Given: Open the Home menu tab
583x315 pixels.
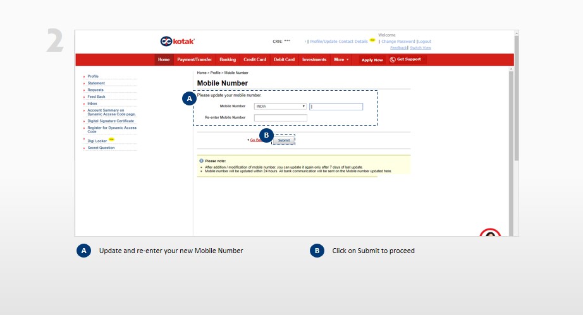Looking at the screenshot, I should (164, 59).
